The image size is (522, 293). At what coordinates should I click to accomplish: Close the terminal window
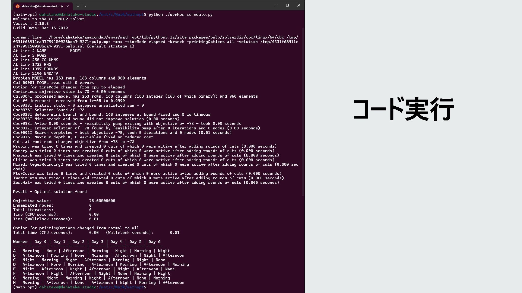point(299,5)
